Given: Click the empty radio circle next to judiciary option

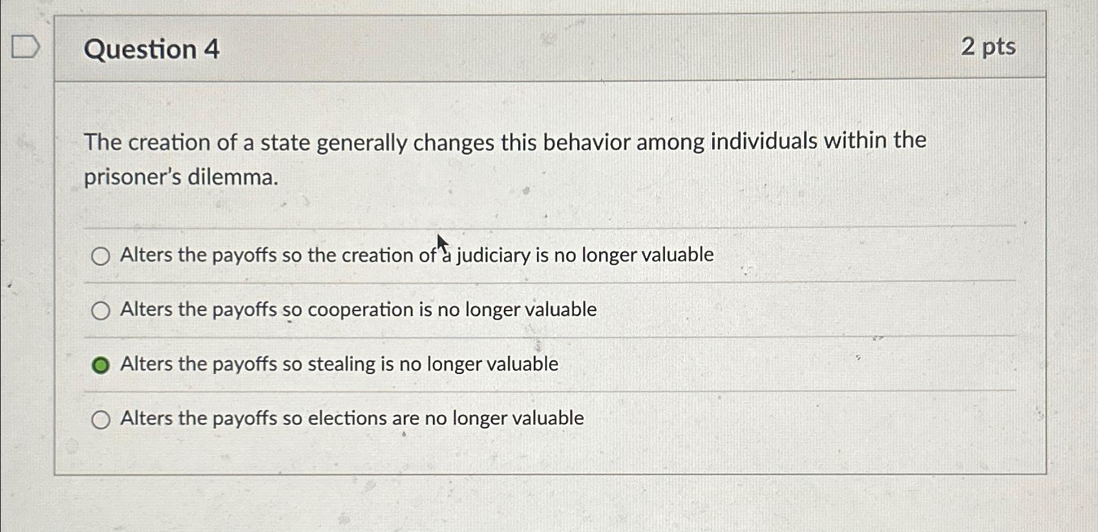Looking at the screenshot, I should 100,256.
